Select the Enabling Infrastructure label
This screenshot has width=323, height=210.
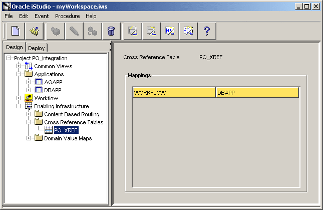tap(62, 106)
